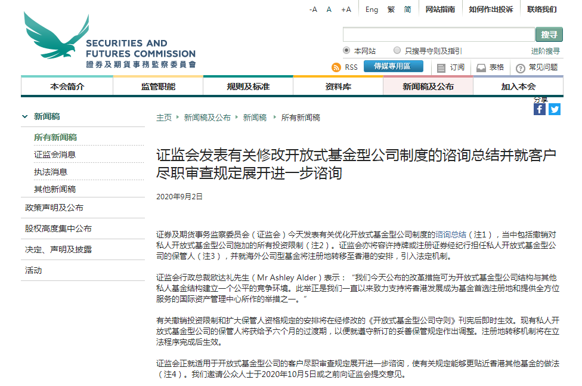Select 证监会消息 in the sidebar
The width and height of the screenshot is (582, 386).
pos(55,155)
